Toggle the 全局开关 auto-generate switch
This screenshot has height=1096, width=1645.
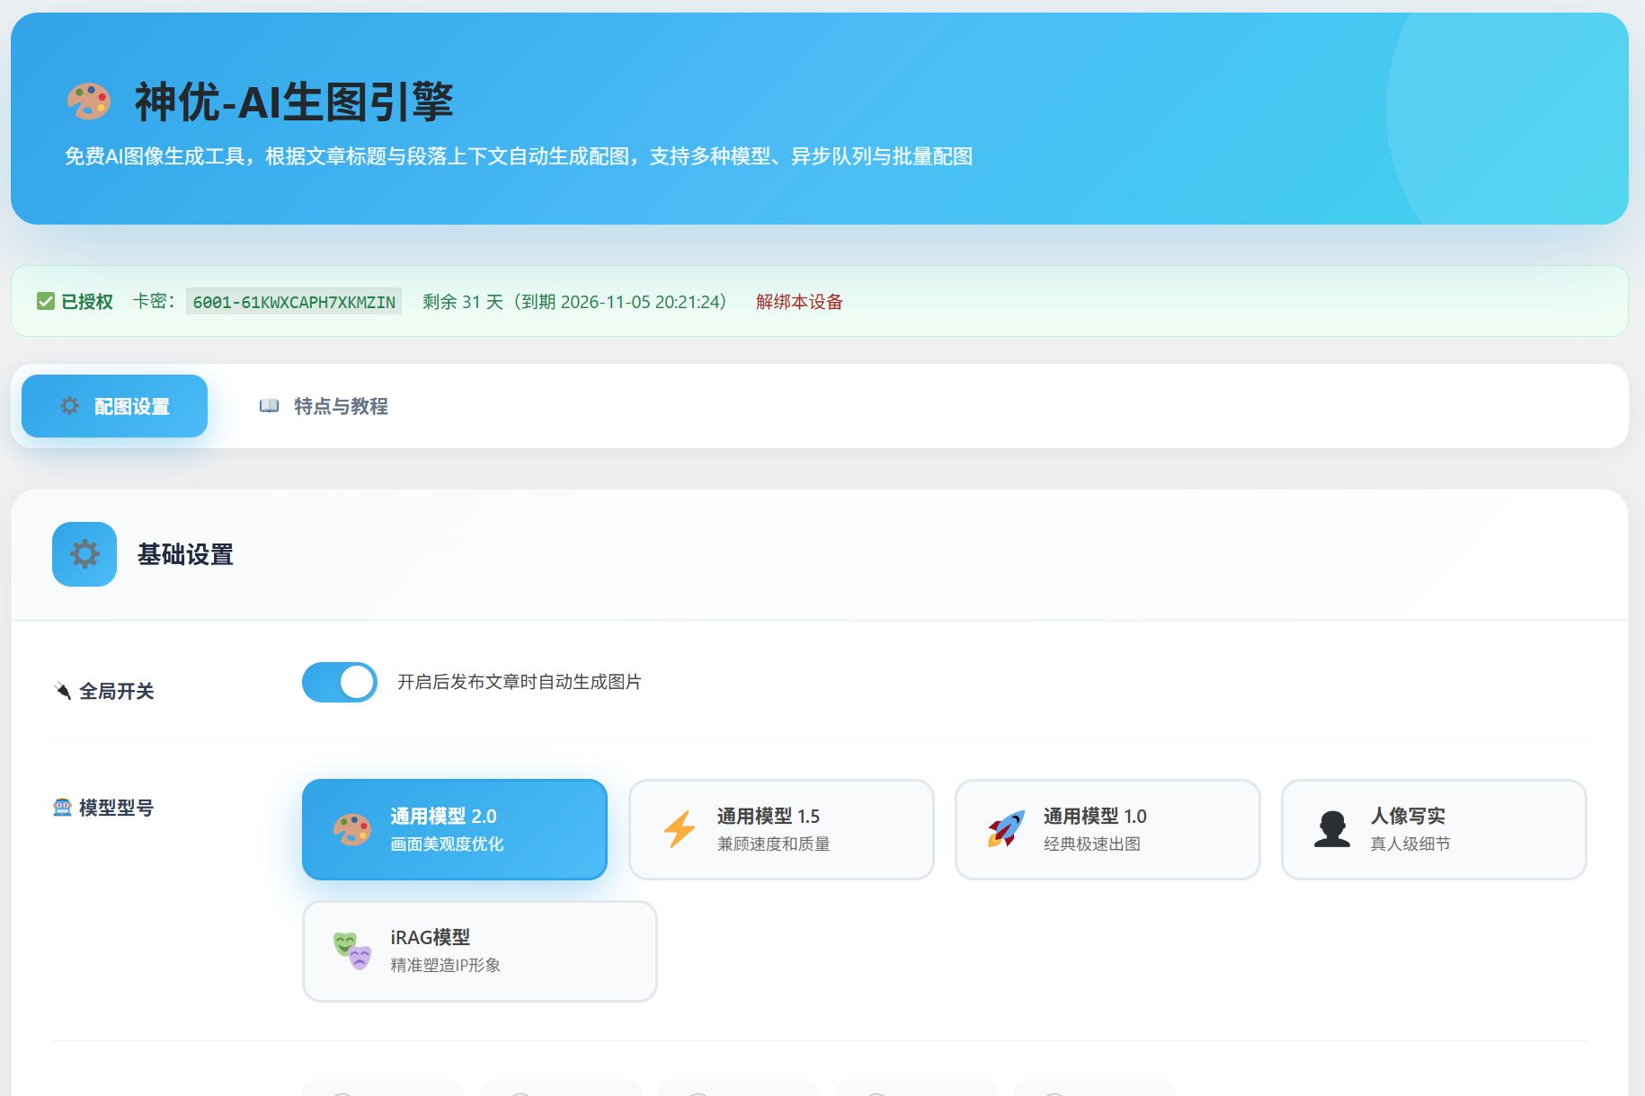pyautogui.click(x=340, y=683)
